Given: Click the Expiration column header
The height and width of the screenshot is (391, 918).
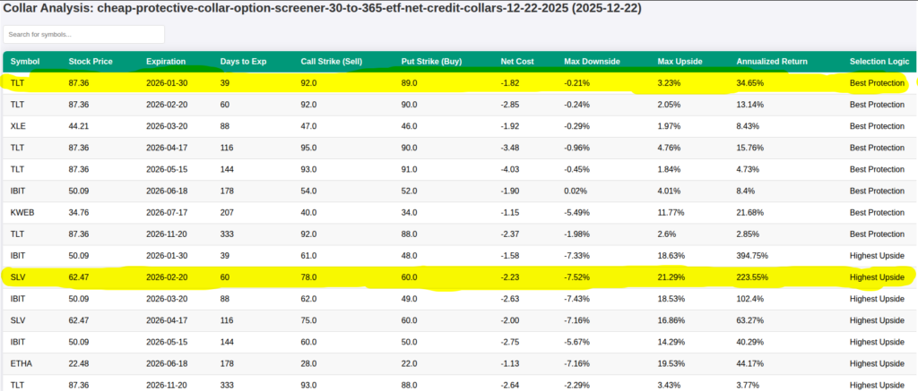Looking at the screenshot, I should click(166, 62).
